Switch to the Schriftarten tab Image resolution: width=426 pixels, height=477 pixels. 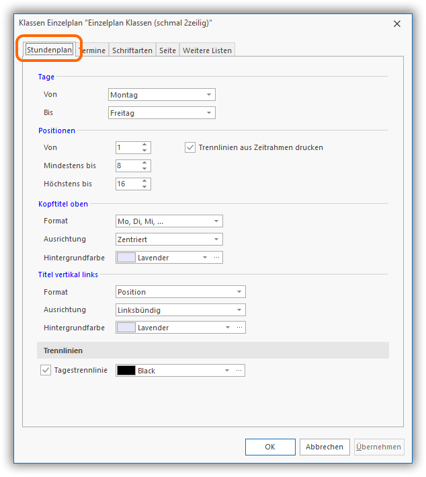pos(132,50)
